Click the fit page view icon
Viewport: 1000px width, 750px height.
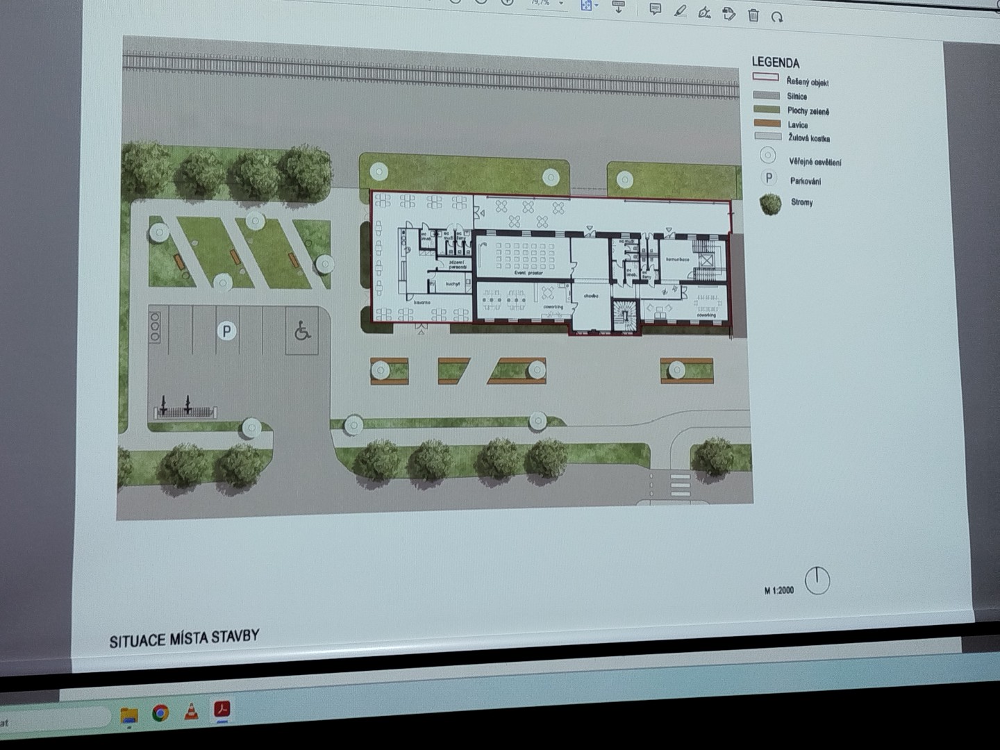point(585,4)
